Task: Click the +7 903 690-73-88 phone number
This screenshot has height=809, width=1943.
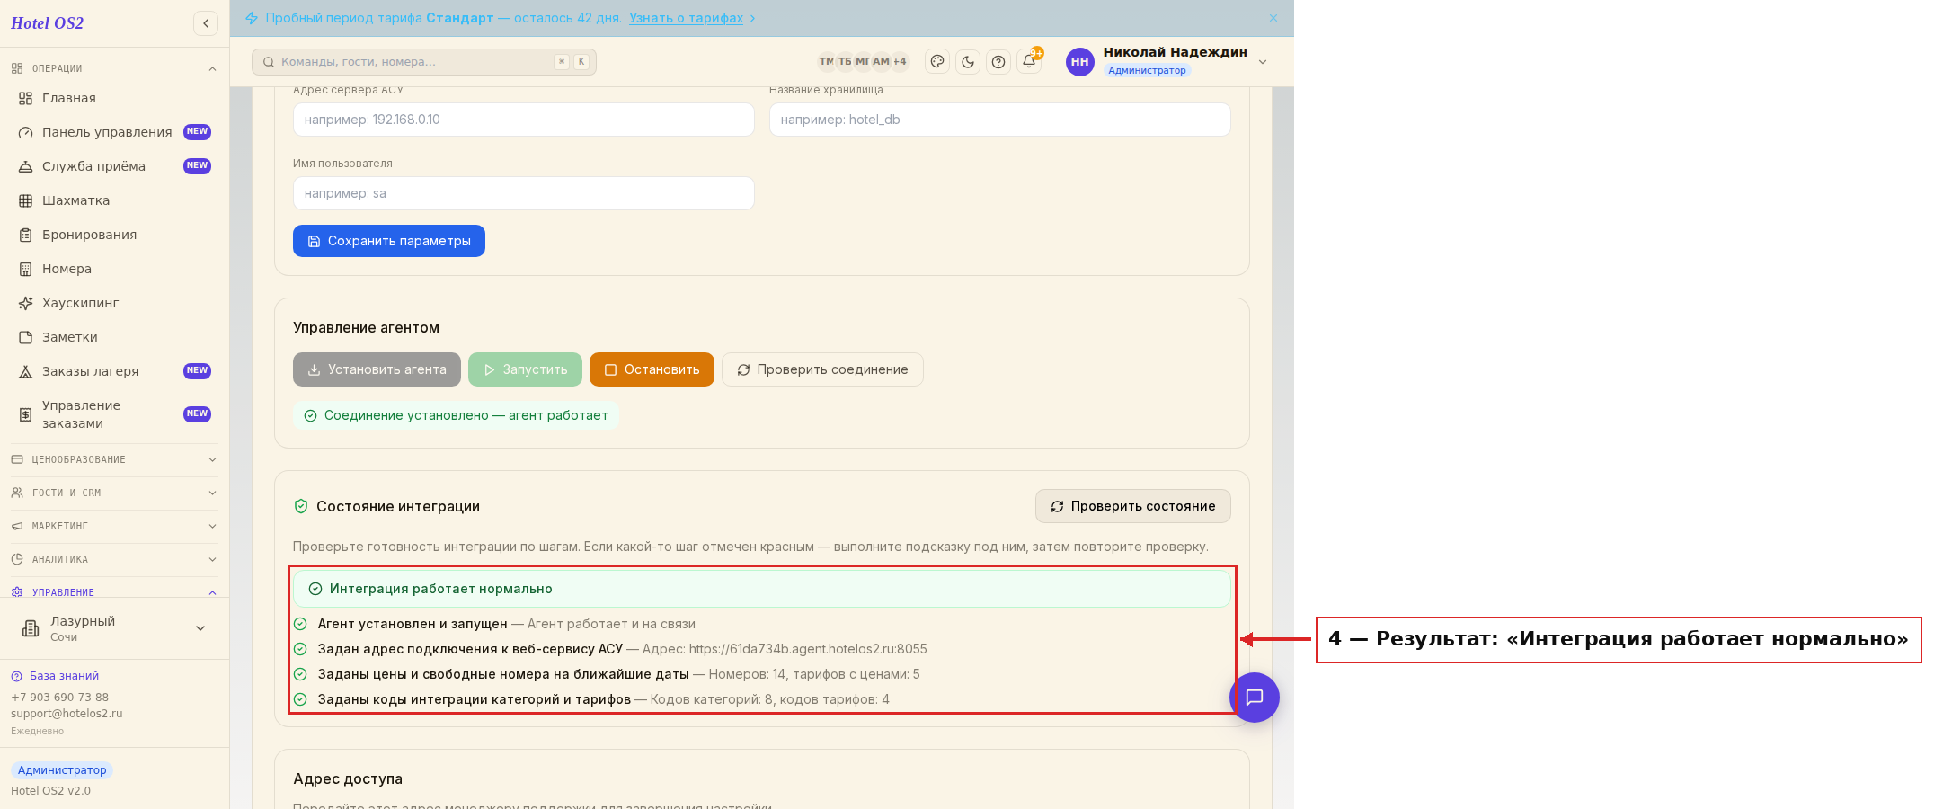Action: click(59, 698)
